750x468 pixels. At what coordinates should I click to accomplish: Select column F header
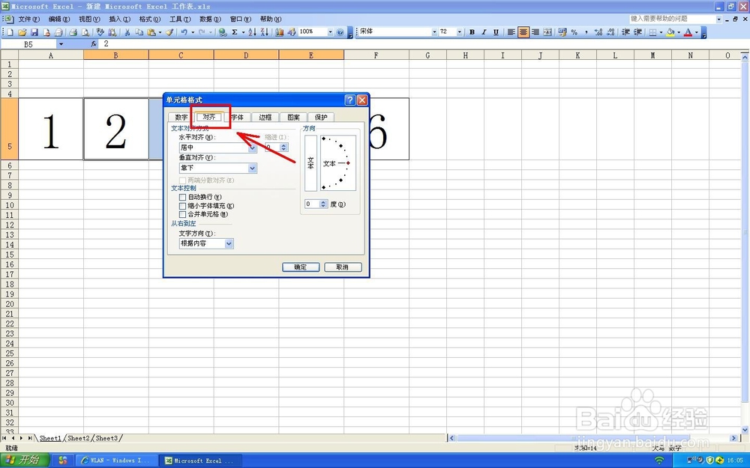(376, 55)
